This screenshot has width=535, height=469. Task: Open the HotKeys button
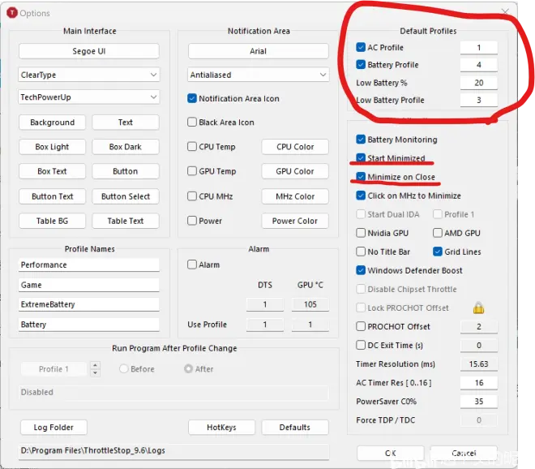221,428
